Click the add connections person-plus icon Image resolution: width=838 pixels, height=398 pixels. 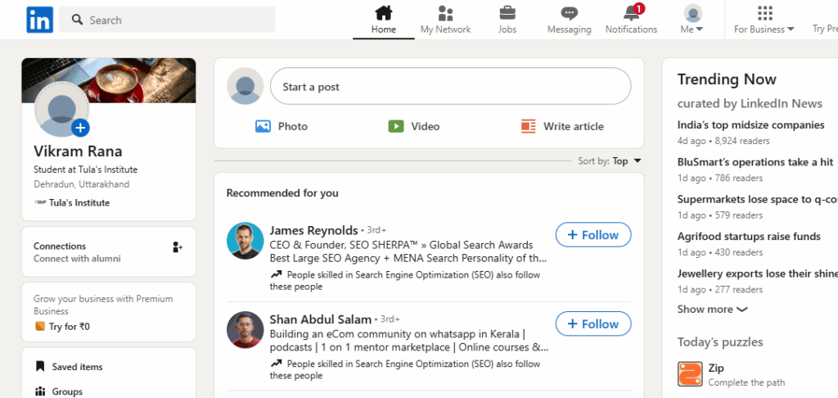point(178,246)
